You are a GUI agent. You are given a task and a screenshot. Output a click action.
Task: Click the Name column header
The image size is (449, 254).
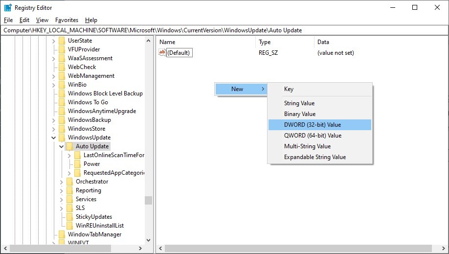(205, 42)
